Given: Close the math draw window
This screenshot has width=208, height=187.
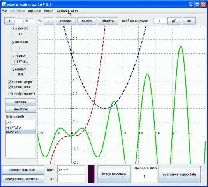Looking at the screenshot, I should click(203, 5).
